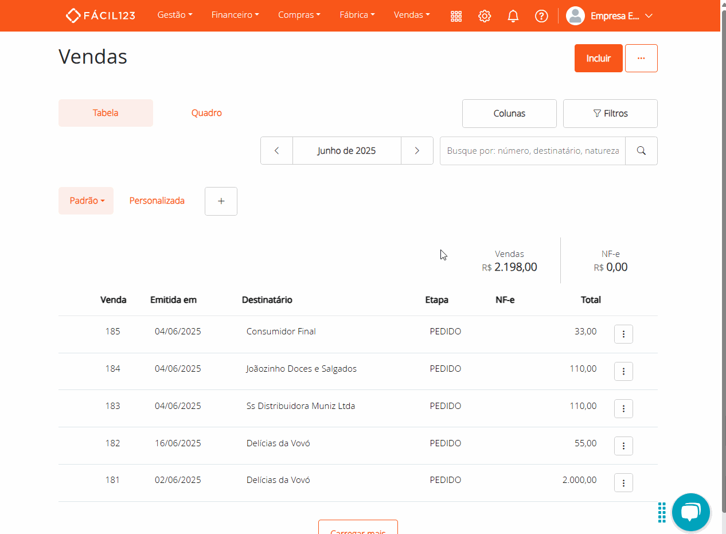Screen dimensions: 726x534
Task: Go to next month arrow
Action: pyautogui.click(x=417, y=151)
